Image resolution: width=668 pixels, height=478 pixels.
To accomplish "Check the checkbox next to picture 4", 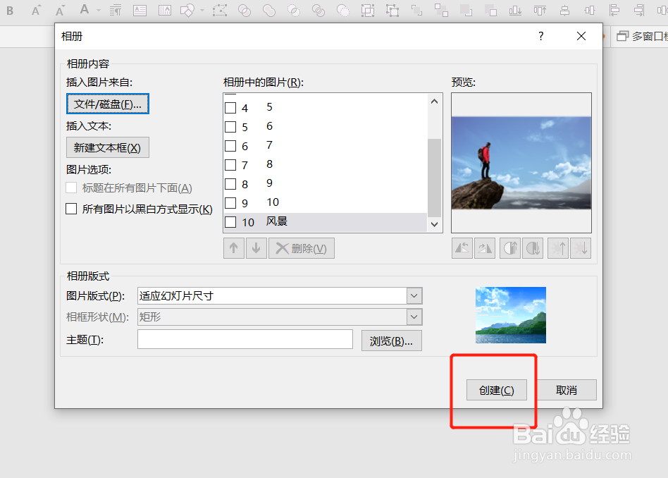I will pos(230,107).
